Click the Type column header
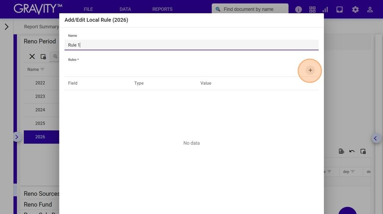Image resolution: width=383 pixels, height=214 pixels. click(x=139, y=83)
